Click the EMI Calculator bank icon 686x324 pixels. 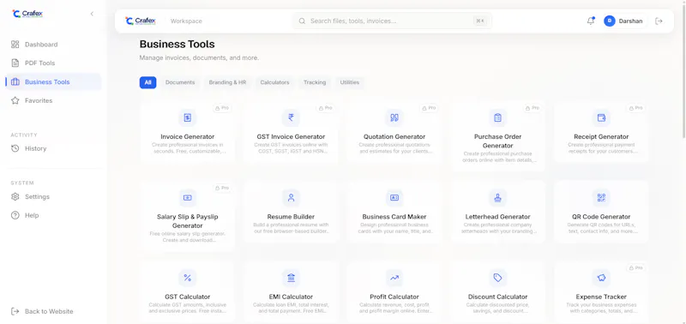[291, 278]
